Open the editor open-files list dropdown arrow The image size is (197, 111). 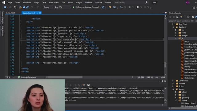[163, 13]
